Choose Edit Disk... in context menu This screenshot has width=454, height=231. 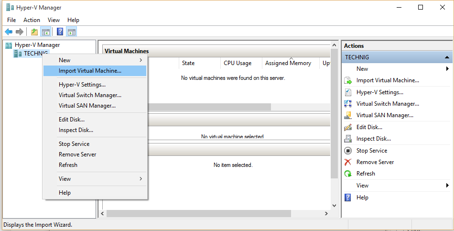pos(95,120)
